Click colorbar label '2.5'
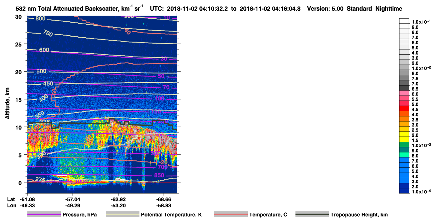The image size is (434, 222). pos(415,130)
